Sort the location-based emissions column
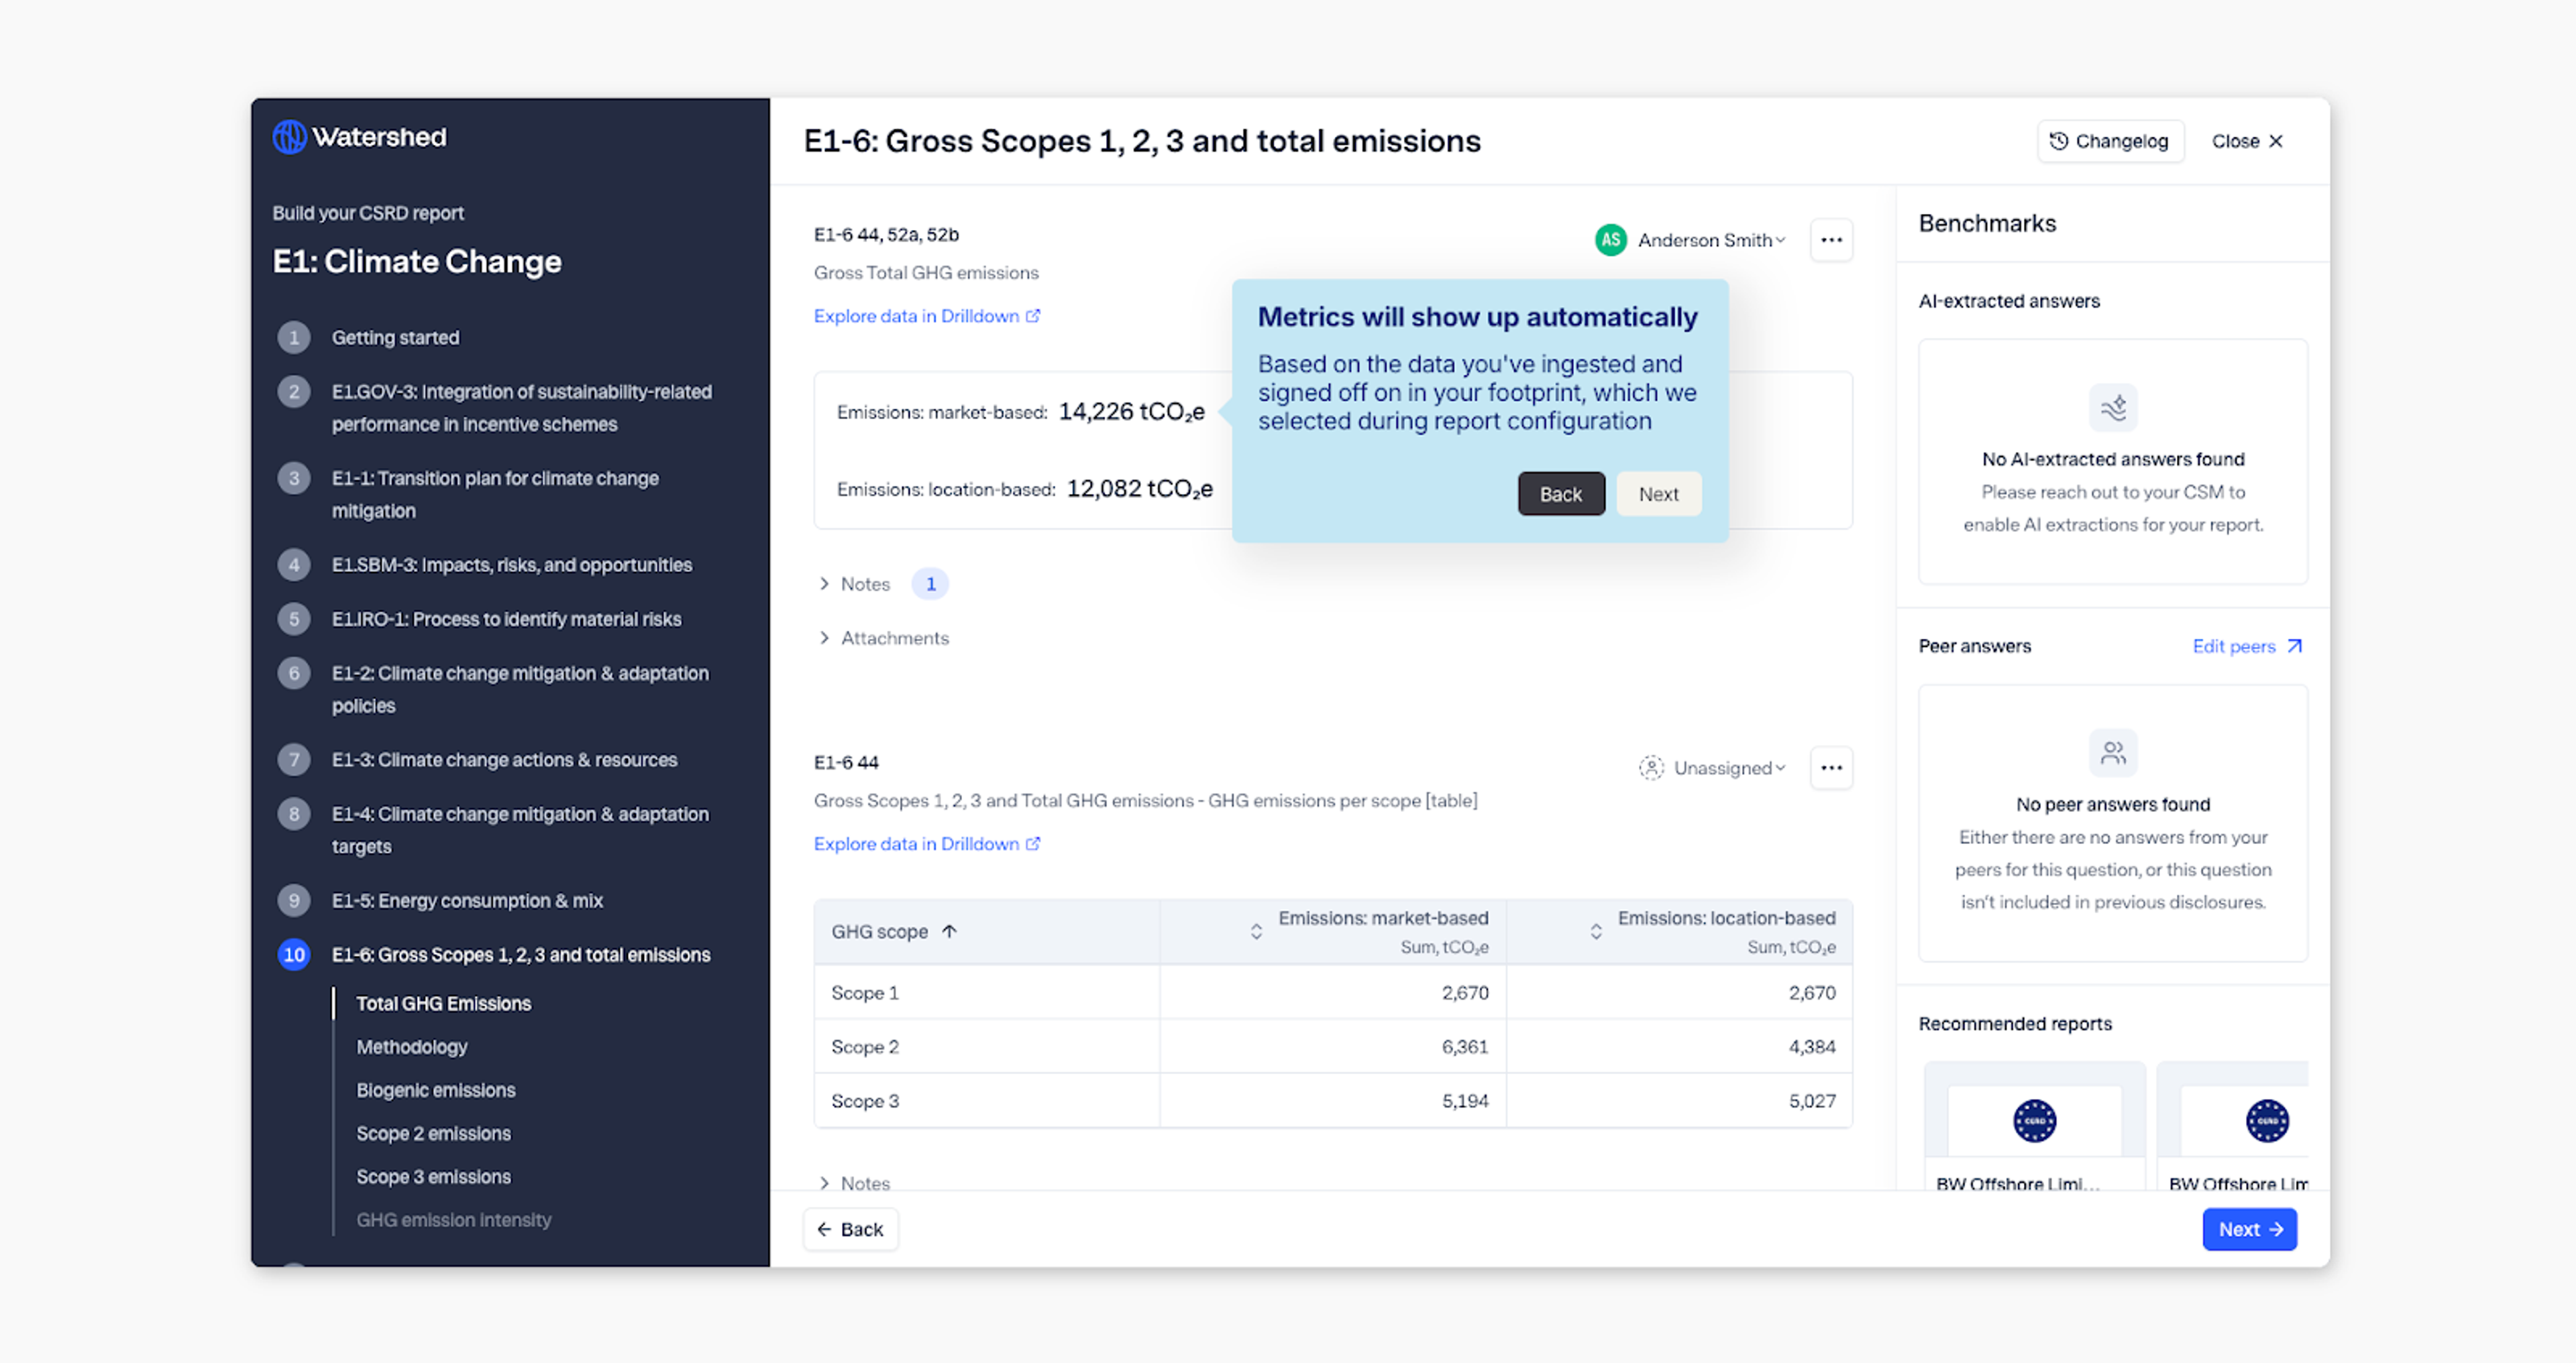Image resolution: width=2576 pixels, height=1363 pixels. click(1596, 931)
